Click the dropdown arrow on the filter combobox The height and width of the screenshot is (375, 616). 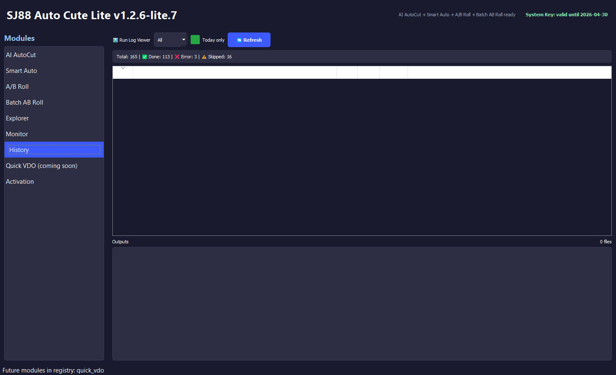[184, 39]
